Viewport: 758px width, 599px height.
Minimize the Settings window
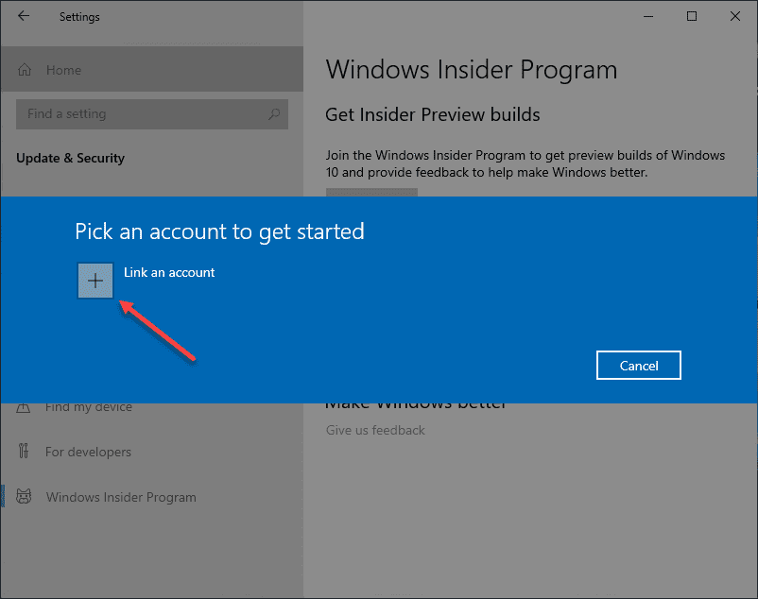click(x=648, y=16)
